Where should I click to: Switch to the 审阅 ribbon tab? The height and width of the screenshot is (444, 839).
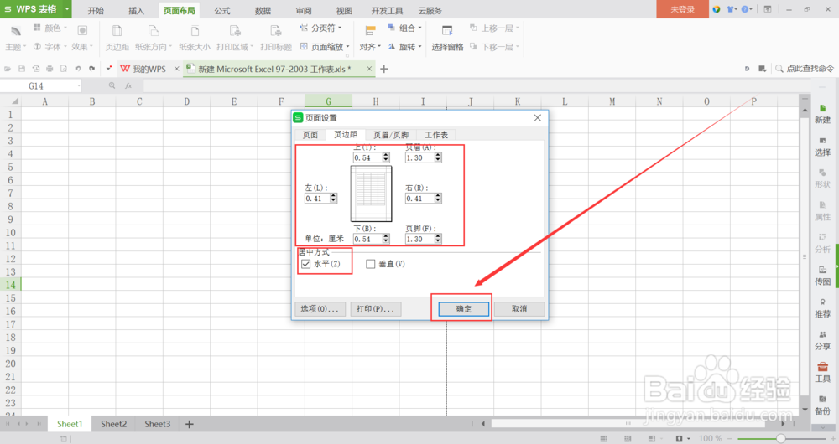(304, 11)
